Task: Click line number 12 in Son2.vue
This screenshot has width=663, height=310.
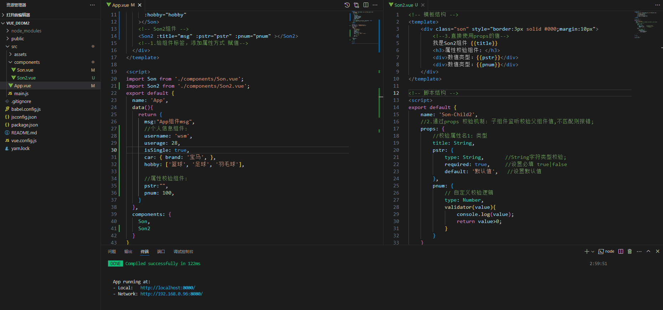Action: (396, 93)
